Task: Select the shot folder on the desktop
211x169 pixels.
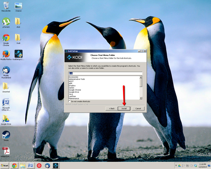Action: point(18,23)
